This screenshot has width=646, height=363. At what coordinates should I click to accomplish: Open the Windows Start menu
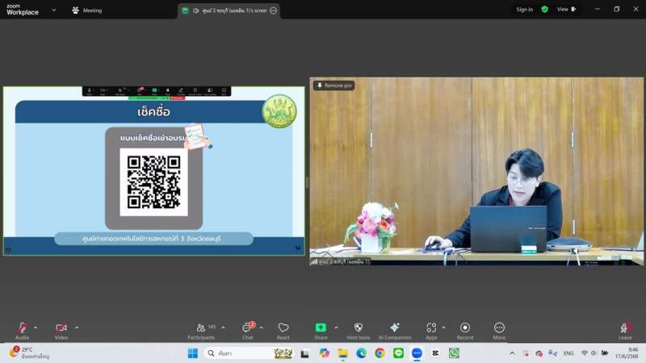click(x=192, y=353)
